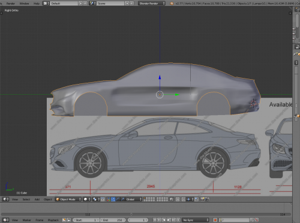Toggle automatic keyframe record button
This screenshot has width=300, height=223.
click(215, 220)
